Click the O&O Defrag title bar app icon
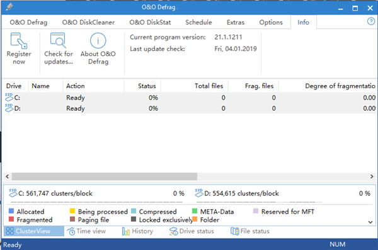 click(x=9, y=7)
